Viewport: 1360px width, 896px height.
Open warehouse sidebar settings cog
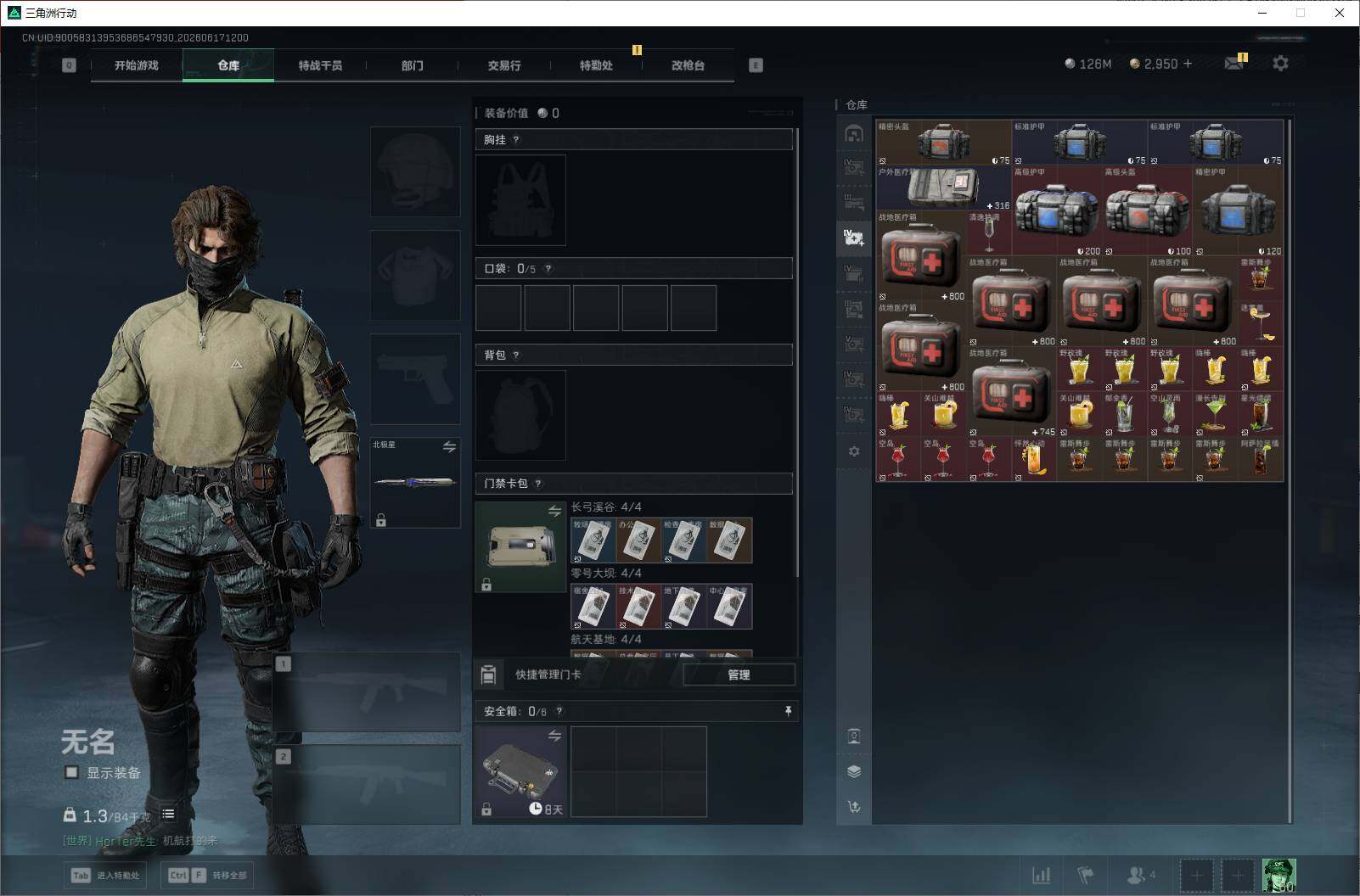[x=854, y=451]
